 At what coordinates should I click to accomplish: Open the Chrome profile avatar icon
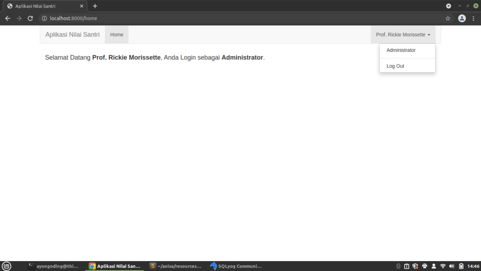[x=462, y=18]
